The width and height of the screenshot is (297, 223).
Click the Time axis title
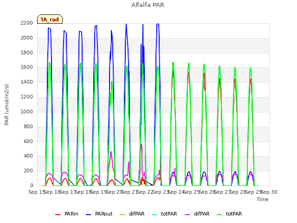(x=263, y=199)
